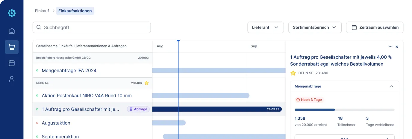Click Bosch Robert Hausgeräte GmbH group header
412x139 pixels.
pos(92,58)
